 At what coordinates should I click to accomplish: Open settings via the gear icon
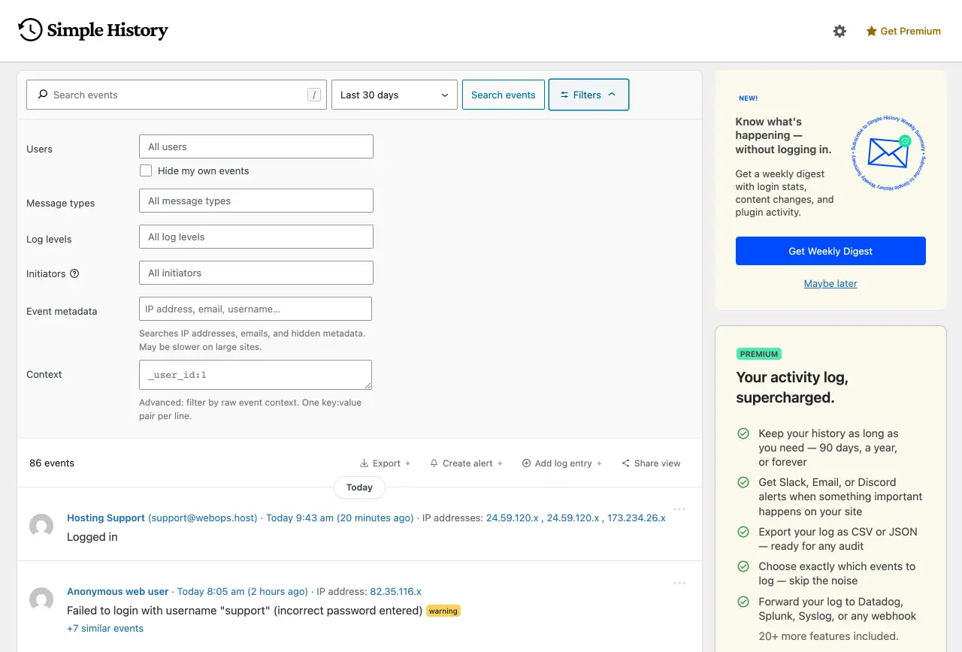[x=839, y=31]
